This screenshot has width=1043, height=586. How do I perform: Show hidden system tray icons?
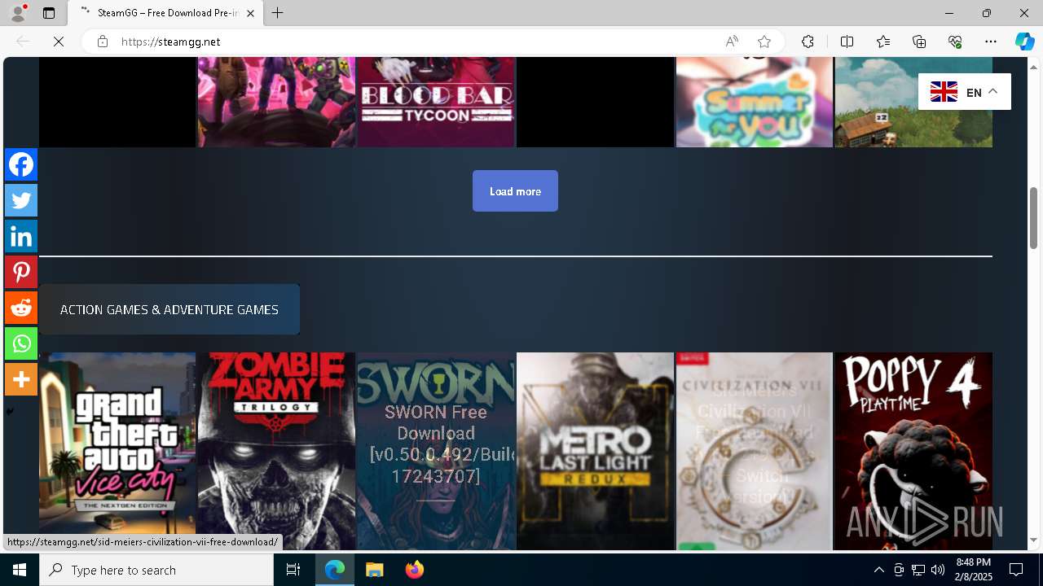[878, 570]
